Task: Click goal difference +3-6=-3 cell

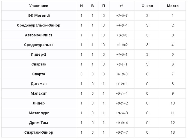Action: (x=122, y=113)
